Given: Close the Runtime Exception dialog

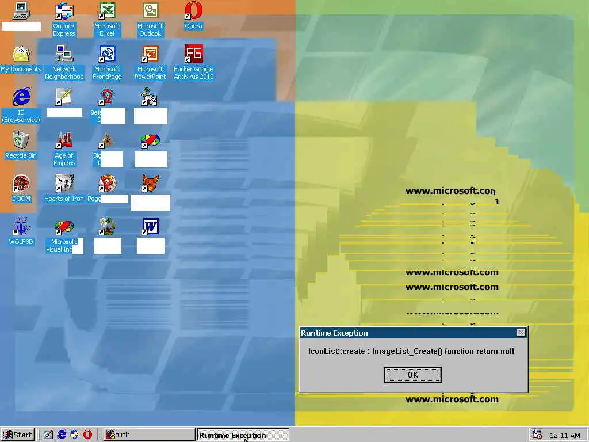Looking at the screenshot, I should click(521, 333).
